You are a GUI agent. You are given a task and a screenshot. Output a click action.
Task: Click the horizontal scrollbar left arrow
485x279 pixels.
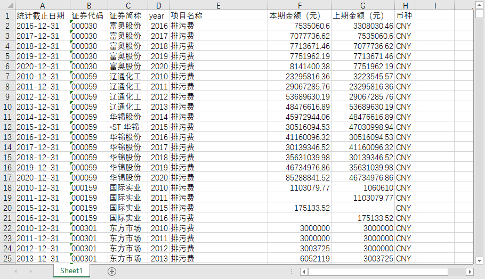304,272
